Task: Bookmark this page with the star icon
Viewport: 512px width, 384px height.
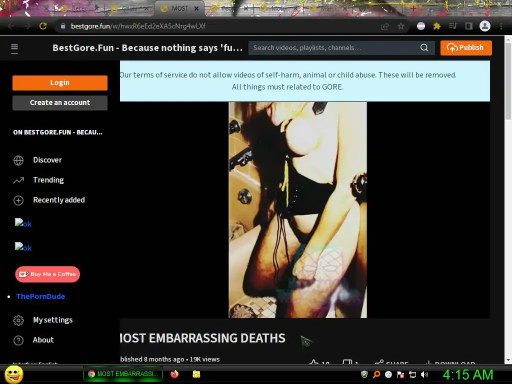Action: (401, 26)
